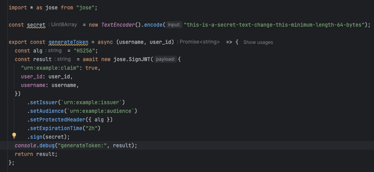374x172 pixels.
Task: Click the setAudience method call
Action: 47,111
